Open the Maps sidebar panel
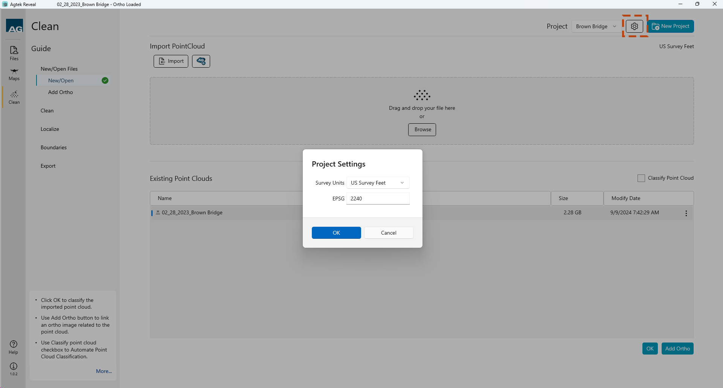This screenshot has height=388, width=723. tap(14, 74)
